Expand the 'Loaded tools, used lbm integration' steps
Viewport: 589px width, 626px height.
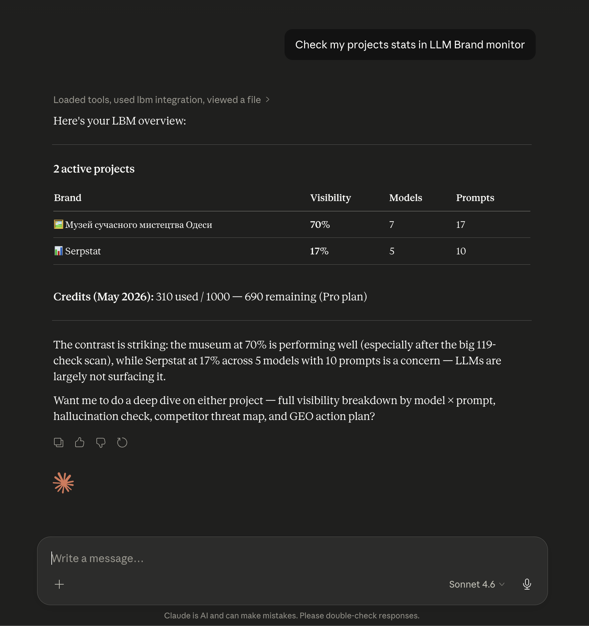(162, 100)
